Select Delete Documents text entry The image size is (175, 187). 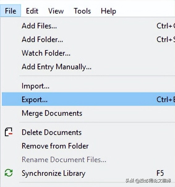click(52, 132)
